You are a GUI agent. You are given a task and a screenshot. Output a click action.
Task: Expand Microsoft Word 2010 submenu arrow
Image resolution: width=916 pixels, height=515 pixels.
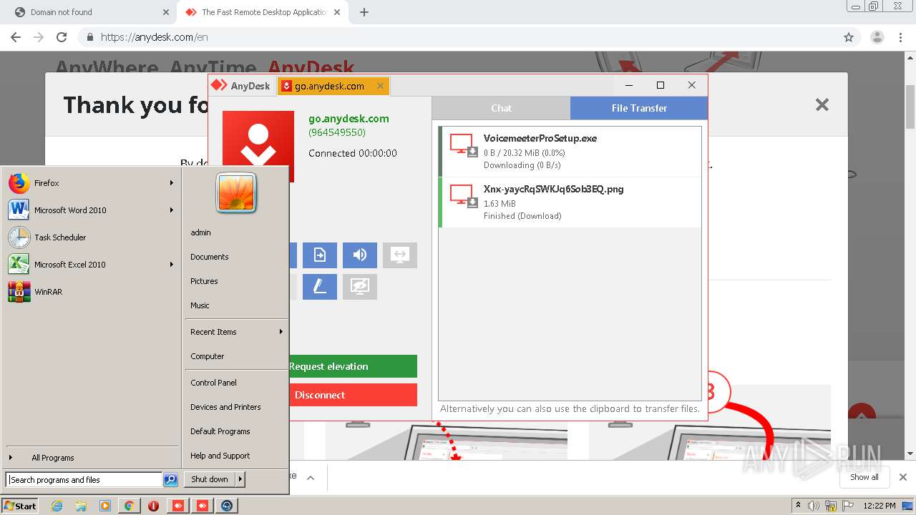coord(172,210)
